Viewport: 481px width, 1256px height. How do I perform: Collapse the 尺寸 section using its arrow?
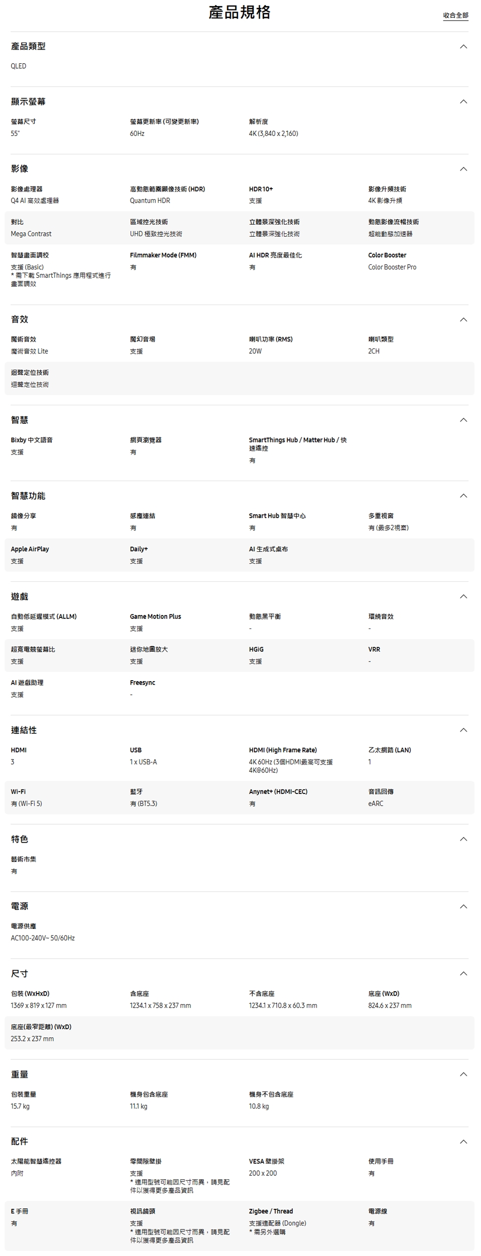pyautogui.click(x=463, y=974)
